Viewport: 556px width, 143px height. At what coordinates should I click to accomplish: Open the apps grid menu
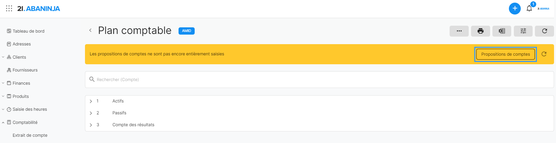(9, 9)
